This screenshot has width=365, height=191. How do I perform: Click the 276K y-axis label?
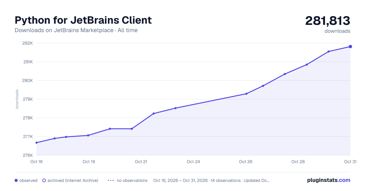click(28, 155)
